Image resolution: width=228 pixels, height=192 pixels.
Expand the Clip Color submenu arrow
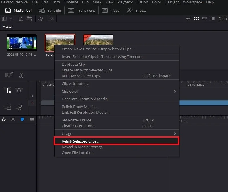click(x=175, y=91)
